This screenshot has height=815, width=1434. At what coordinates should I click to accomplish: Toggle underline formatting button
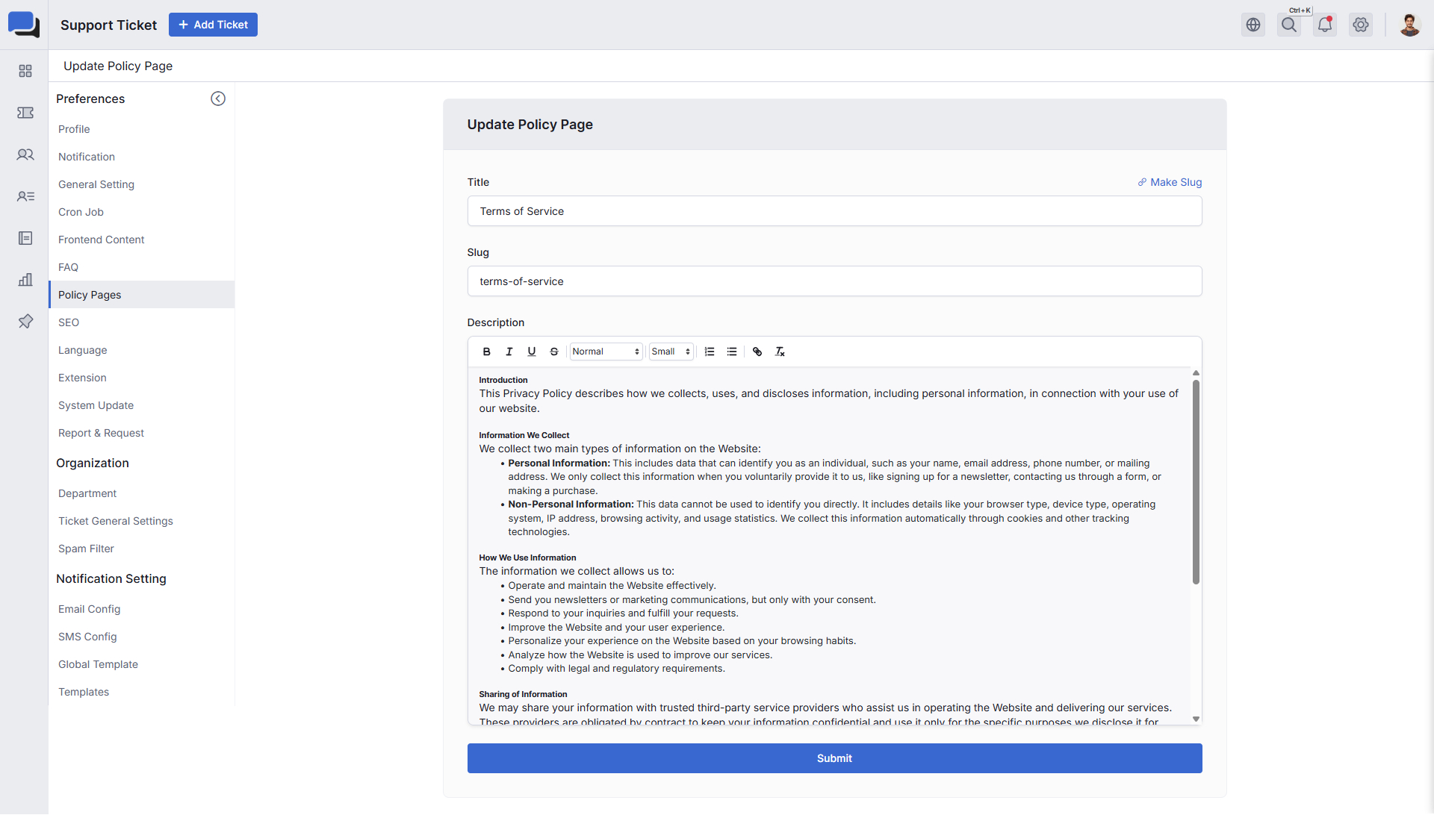pos(531,352)
